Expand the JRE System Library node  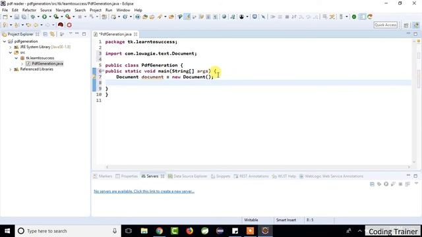pos(11,47)
